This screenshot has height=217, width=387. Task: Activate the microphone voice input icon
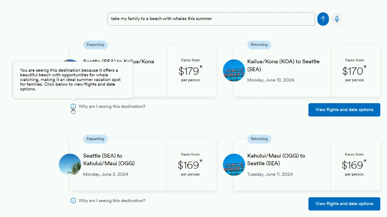click(x=337, y=19)
